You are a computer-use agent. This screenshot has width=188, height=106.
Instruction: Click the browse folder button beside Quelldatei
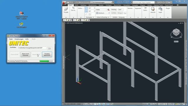[x=50, y=48]
